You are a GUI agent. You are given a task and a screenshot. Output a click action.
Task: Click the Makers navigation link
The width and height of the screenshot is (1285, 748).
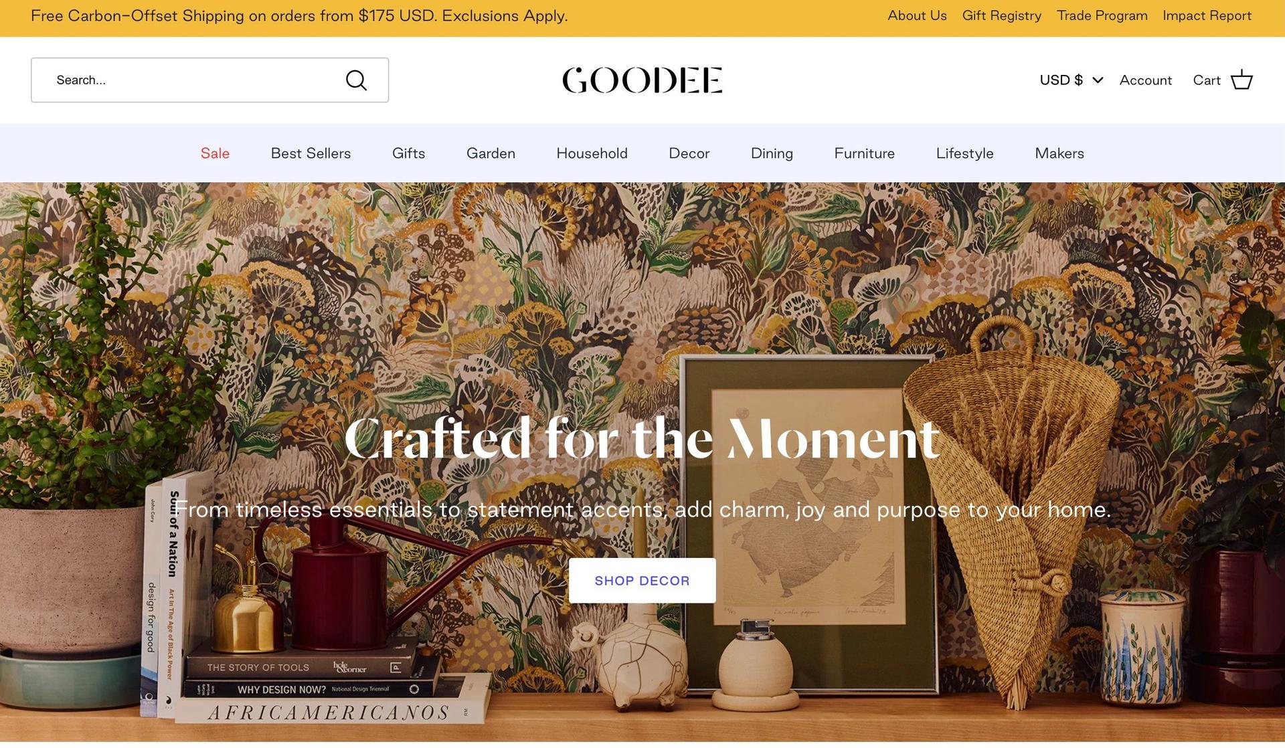click(x=1059, y=153)
